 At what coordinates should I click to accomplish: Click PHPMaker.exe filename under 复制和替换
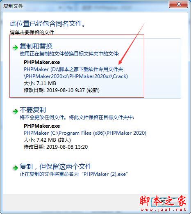click(42, 62)
